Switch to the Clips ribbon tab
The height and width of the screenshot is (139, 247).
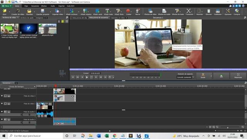(x=26, y=6)
